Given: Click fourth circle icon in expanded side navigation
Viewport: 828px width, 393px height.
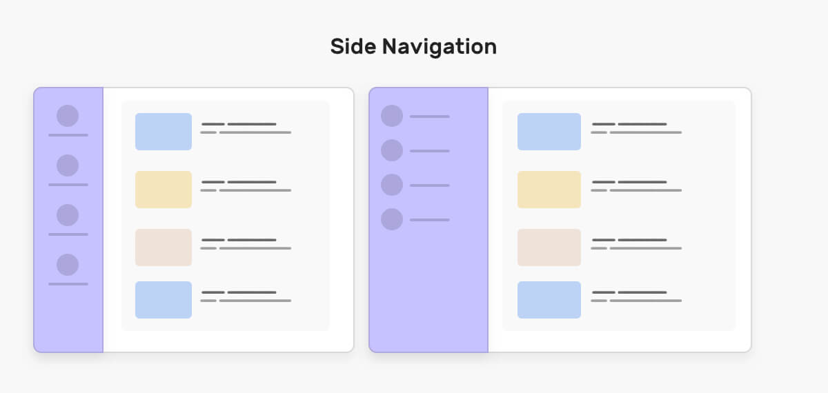Looking at the screenshot, I should click(x=392, y=219).
